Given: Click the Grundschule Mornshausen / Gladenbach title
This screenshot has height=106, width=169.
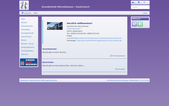Looking at the screenshot, I should (x=66, y=7).
